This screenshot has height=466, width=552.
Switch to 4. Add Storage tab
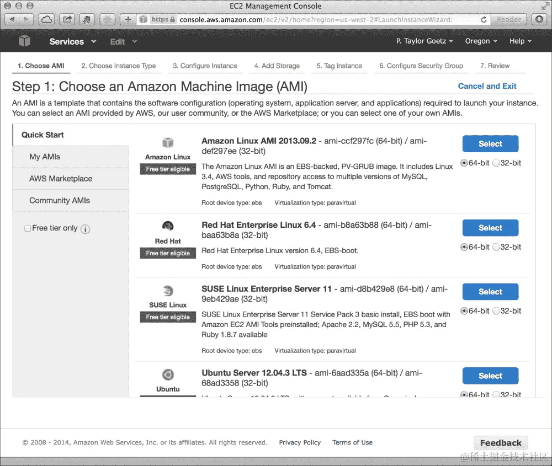coord(277,66)
